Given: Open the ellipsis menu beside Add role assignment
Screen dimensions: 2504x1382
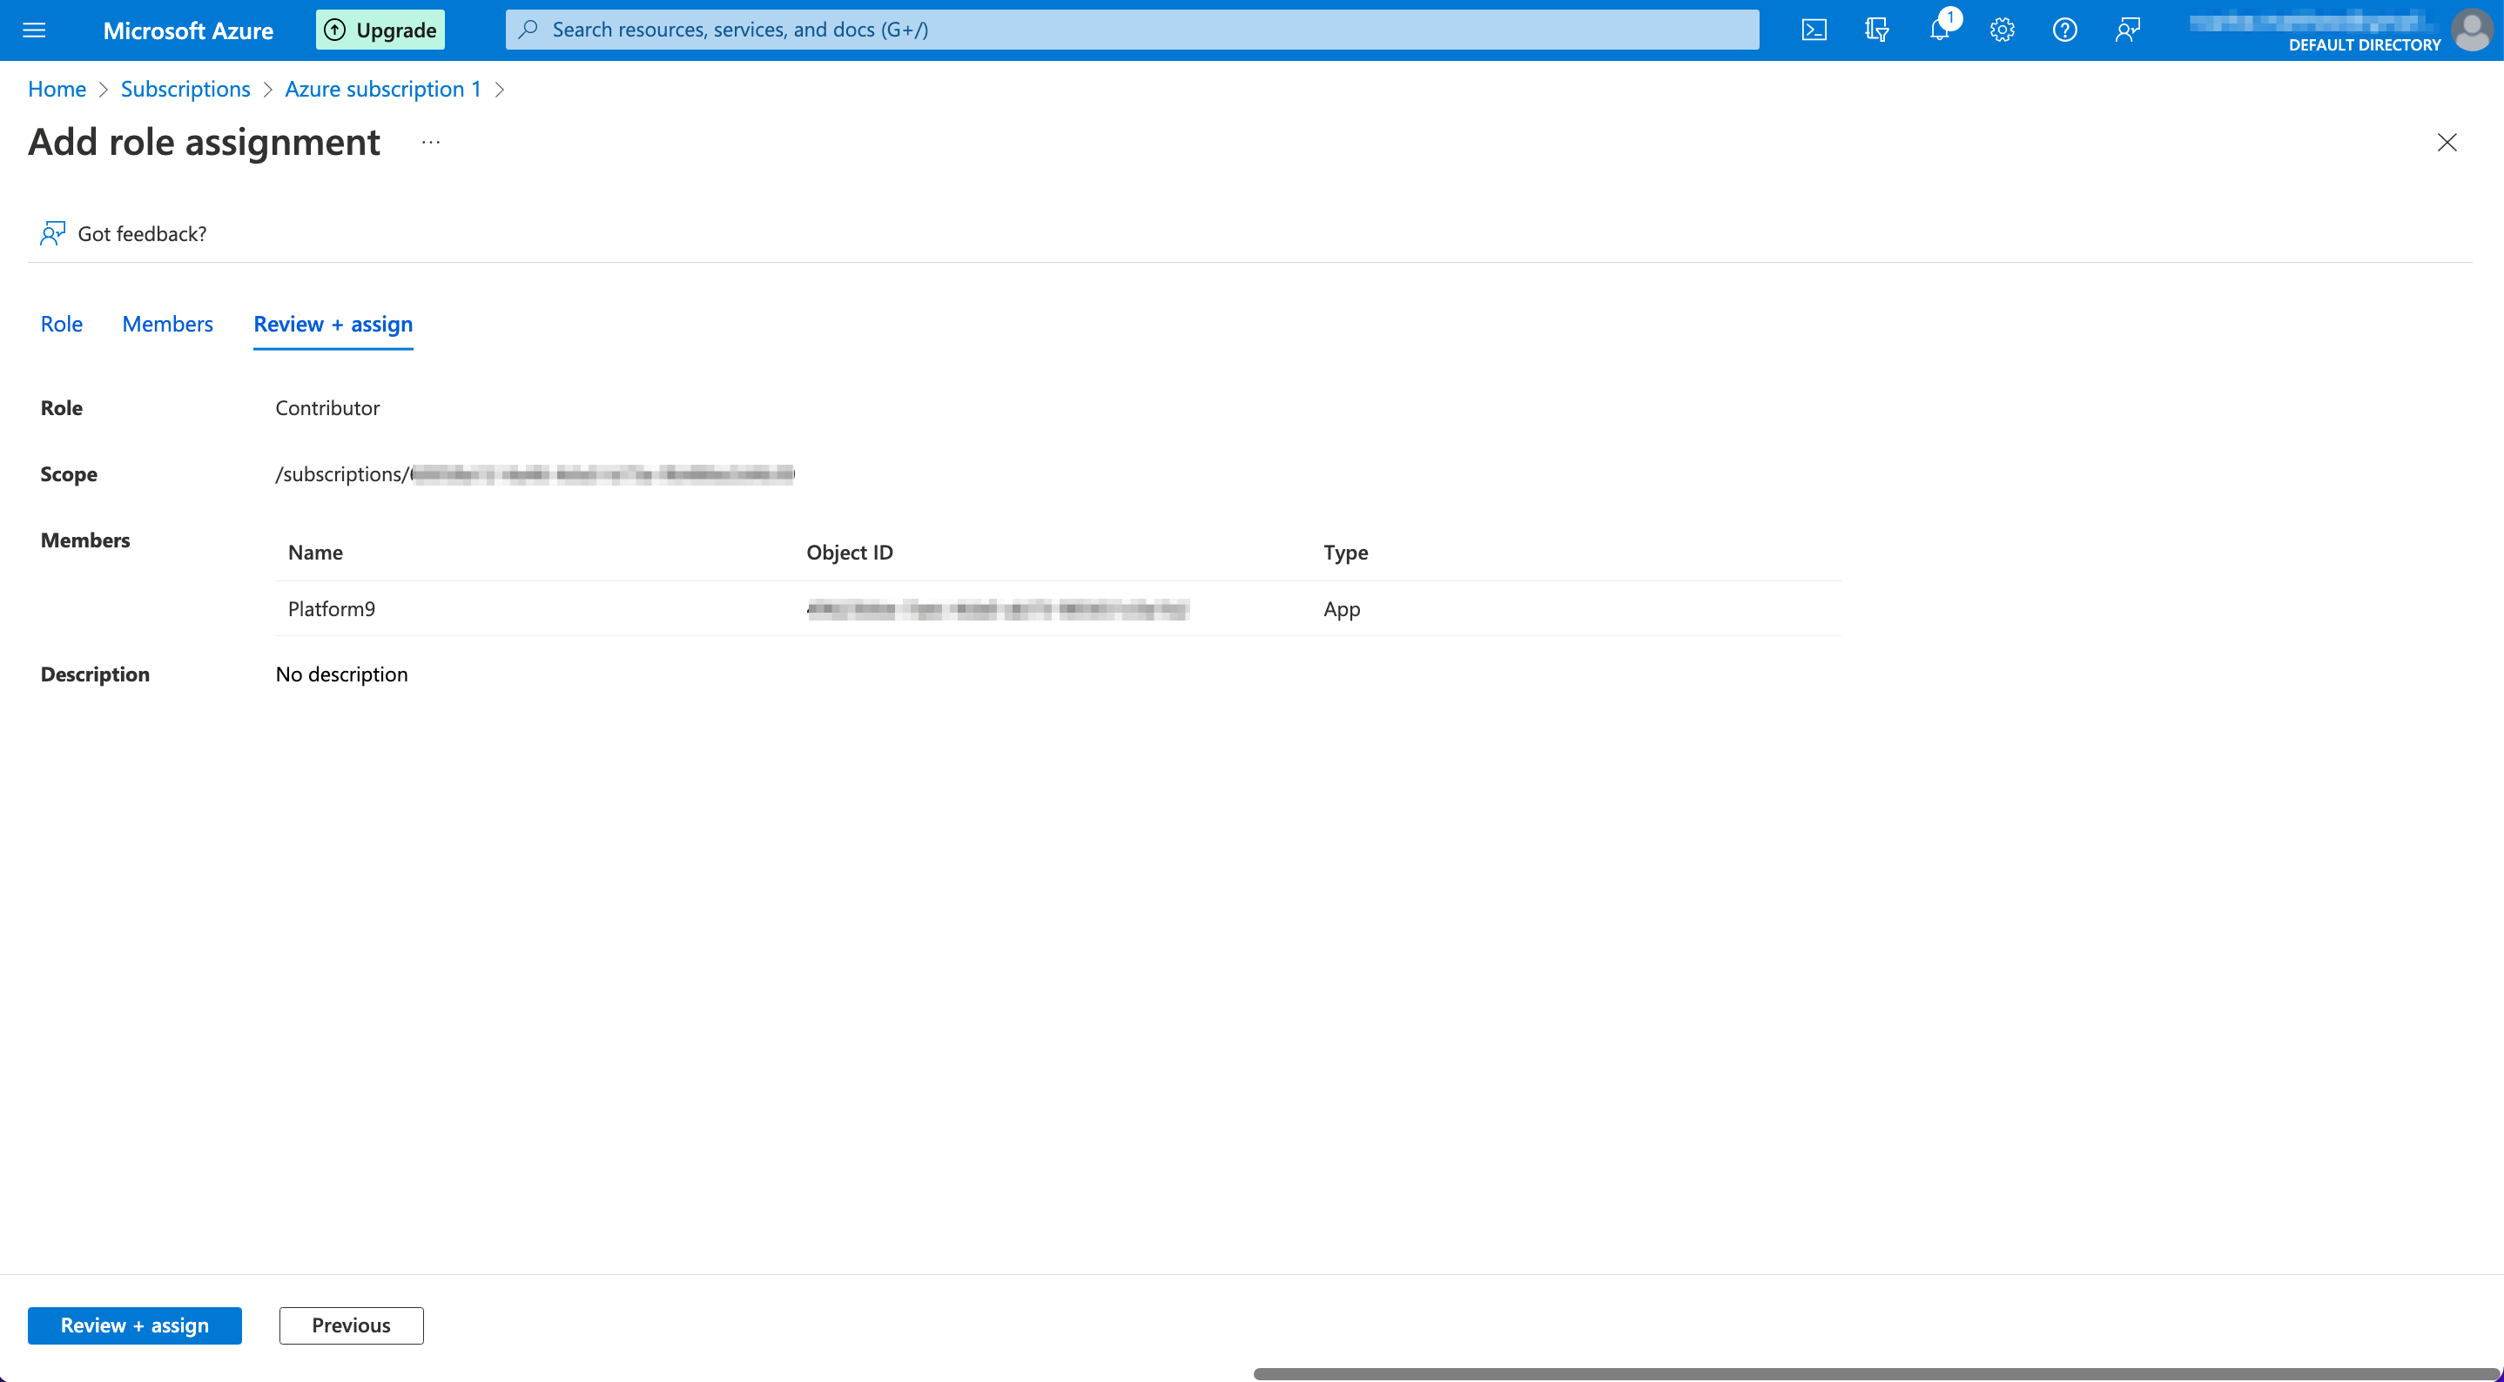Looking at the screenshot, I should click(431, 143).
